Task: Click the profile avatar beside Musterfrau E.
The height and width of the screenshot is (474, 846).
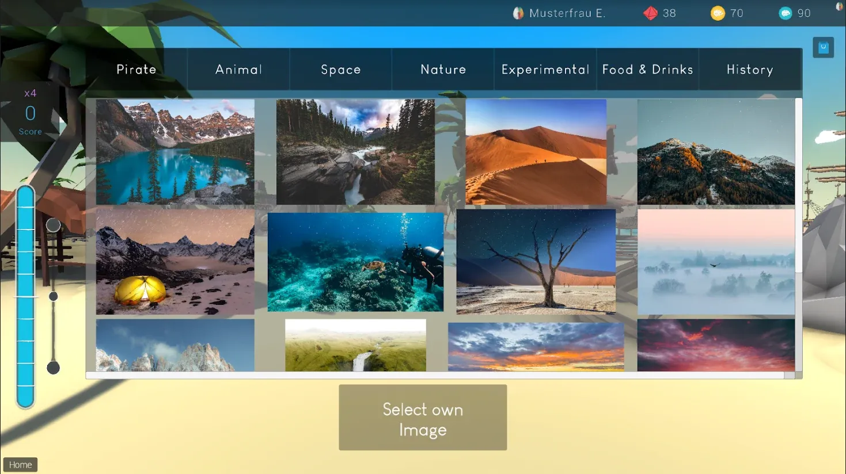Action: click(x=518, y=13)
